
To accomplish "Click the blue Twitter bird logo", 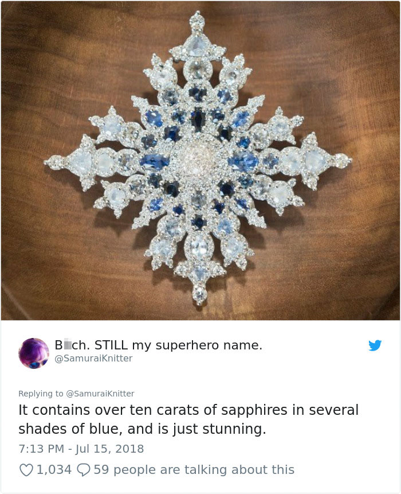I will coord(375,345).
